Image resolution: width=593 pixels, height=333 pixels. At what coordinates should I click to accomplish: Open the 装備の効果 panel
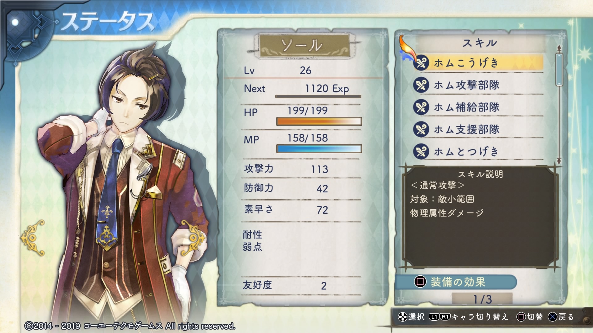click(x=456, y=282)
